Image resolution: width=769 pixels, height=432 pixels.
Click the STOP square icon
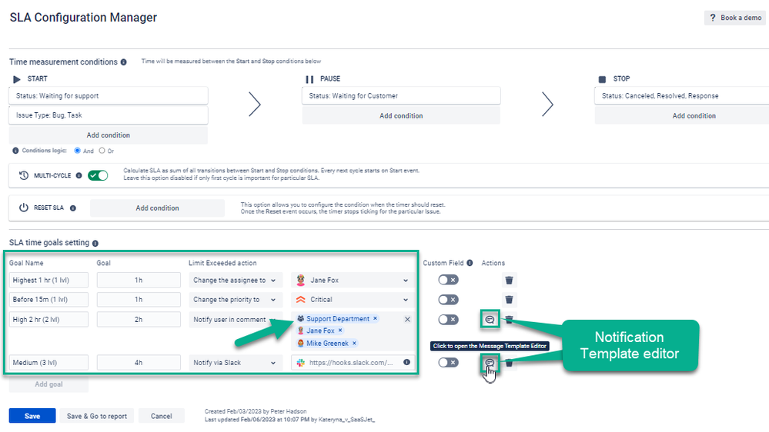(602, 79)
